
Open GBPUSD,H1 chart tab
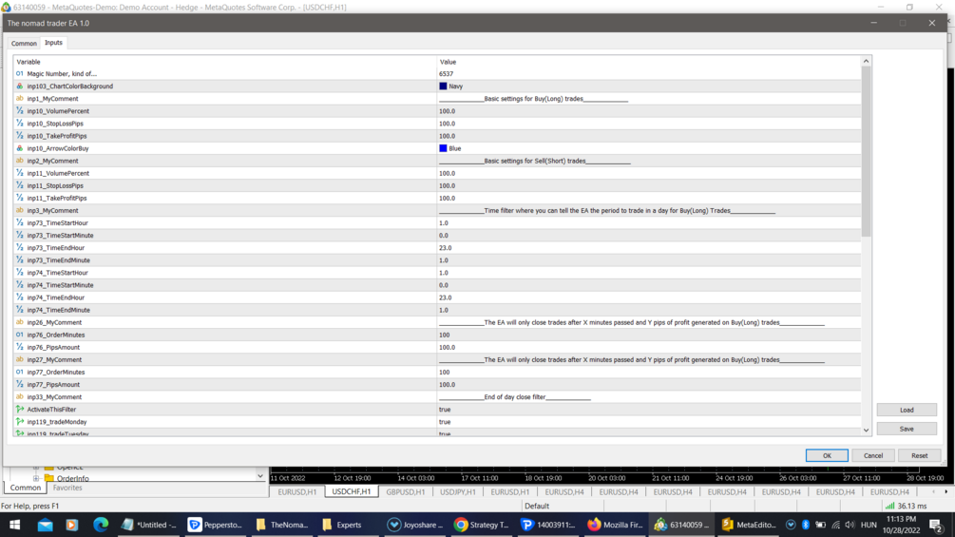click(406, 491)
